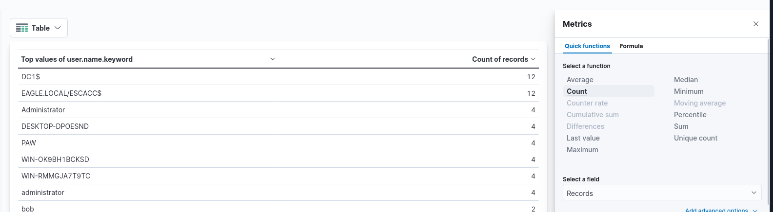The width and height of the screenshot is (773, 212).
Task: Open the Records field selector
Action: [662, 193]
